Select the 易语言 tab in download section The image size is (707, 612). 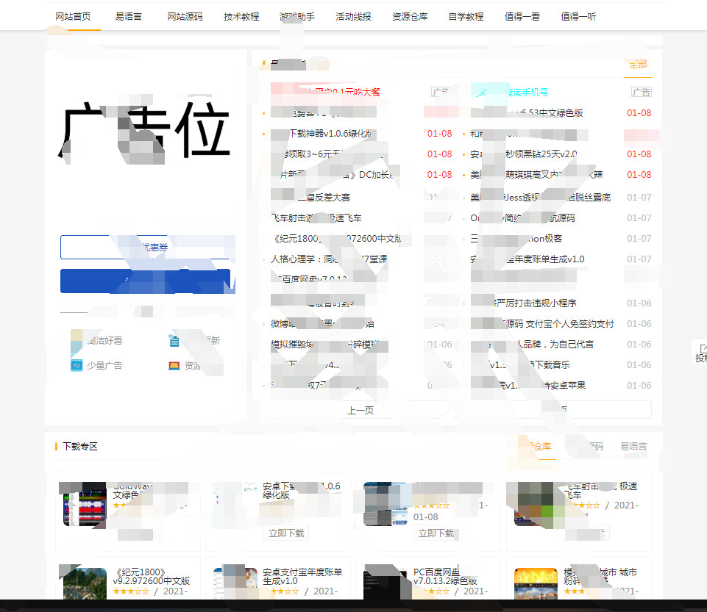pos(633,446)
